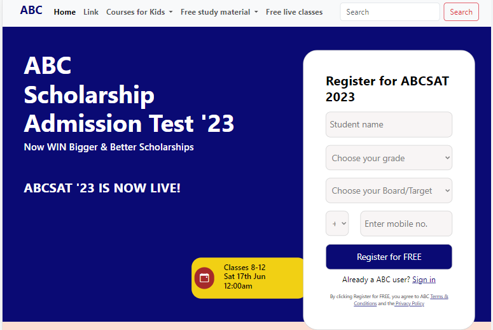Focus the Student name field
Screen dimensions: 493x330
389,125
